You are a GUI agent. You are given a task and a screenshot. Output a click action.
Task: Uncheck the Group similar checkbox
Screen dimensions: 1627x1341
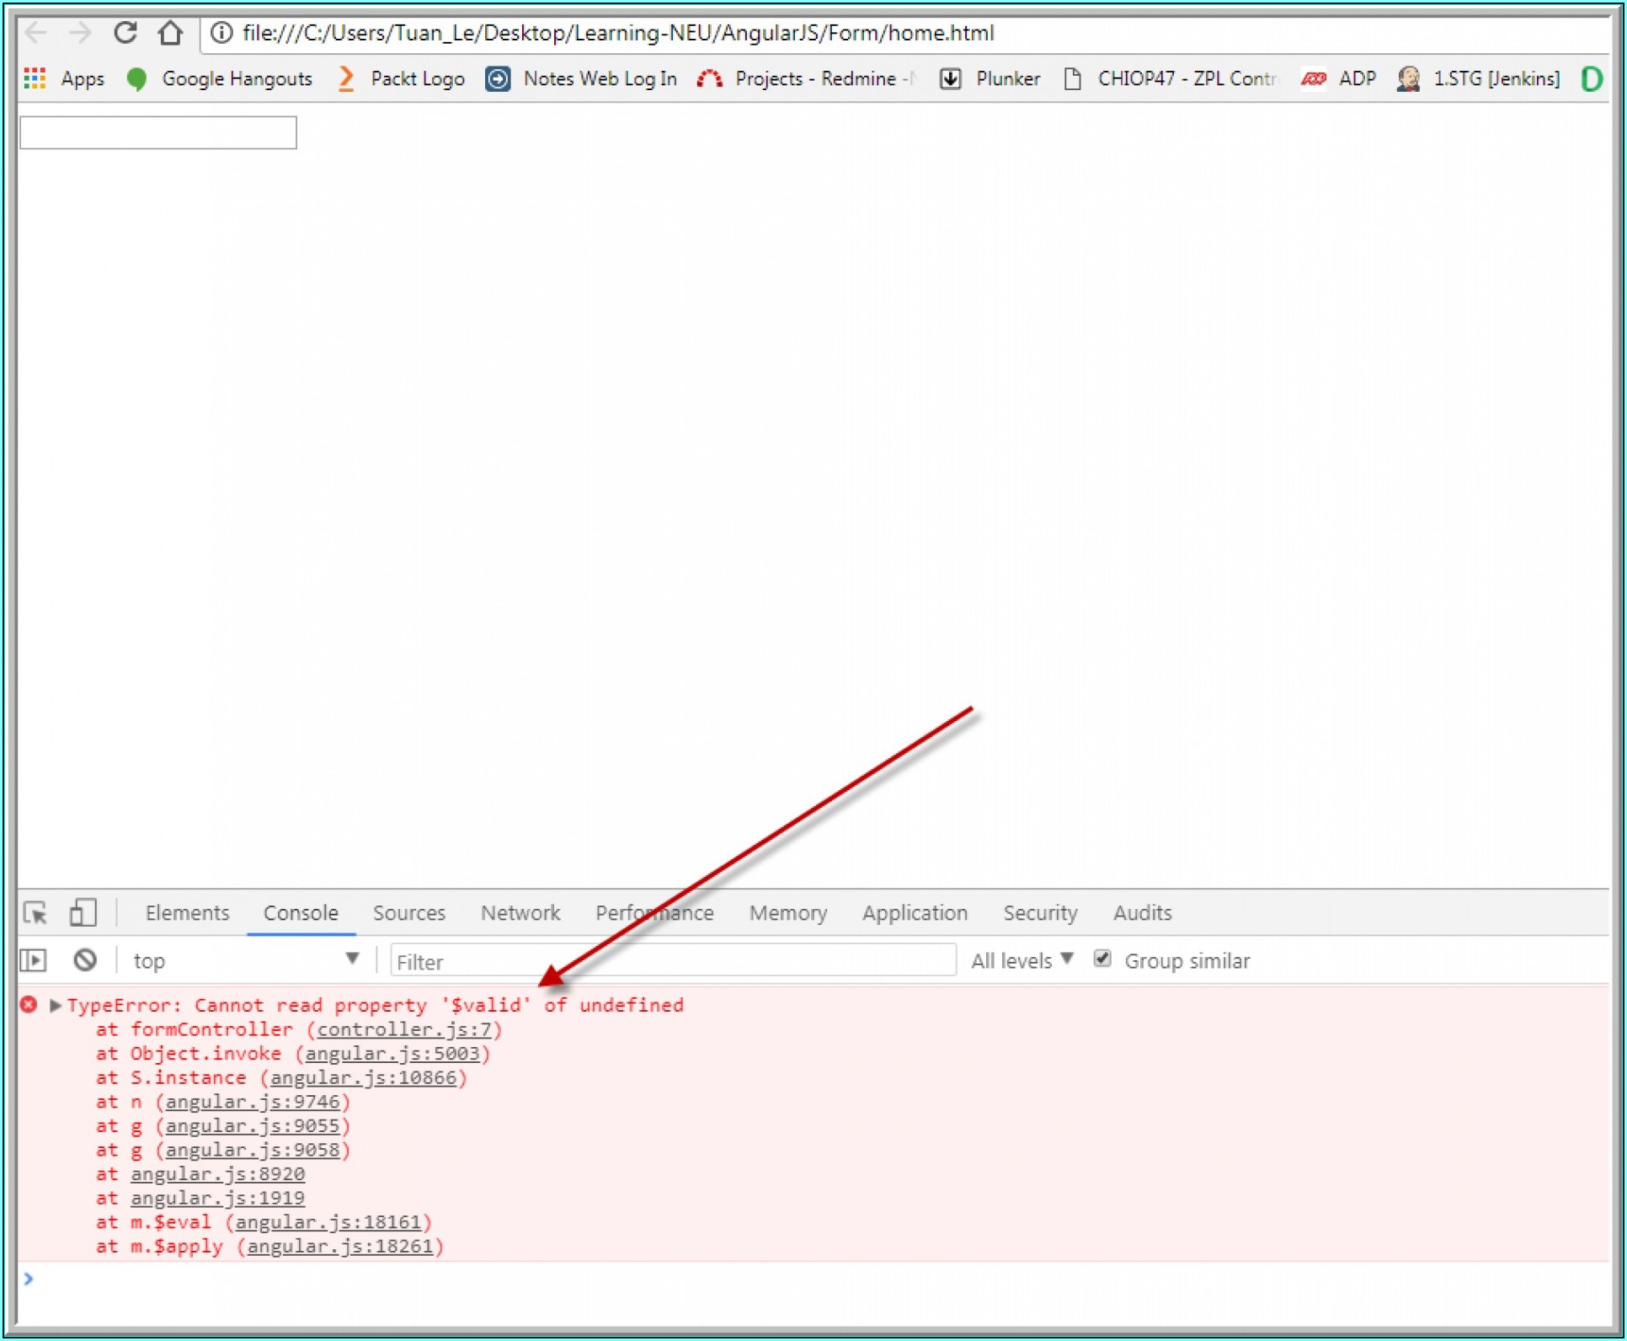(1102, 959)
